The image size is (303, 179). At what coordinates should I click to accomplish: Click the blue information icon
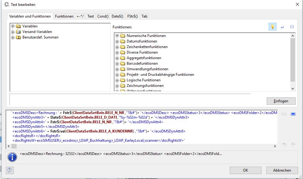(x=12, y=157)
